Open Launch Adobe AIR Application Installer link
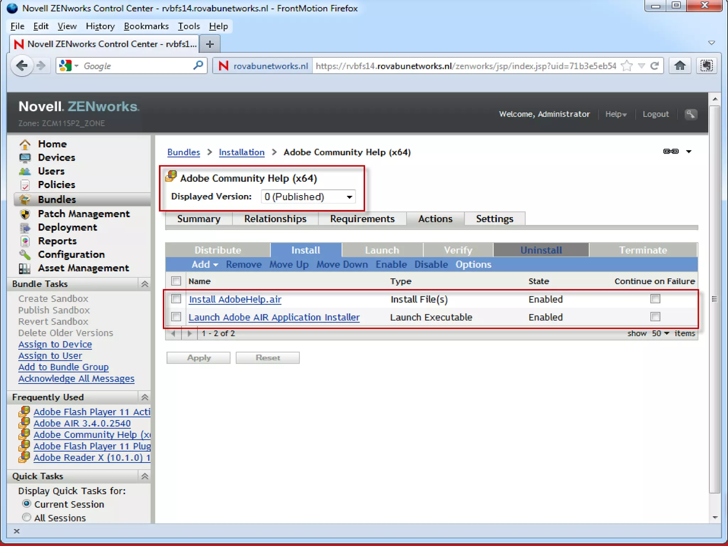This screenshot has height=546, width=728. [274, 317]
